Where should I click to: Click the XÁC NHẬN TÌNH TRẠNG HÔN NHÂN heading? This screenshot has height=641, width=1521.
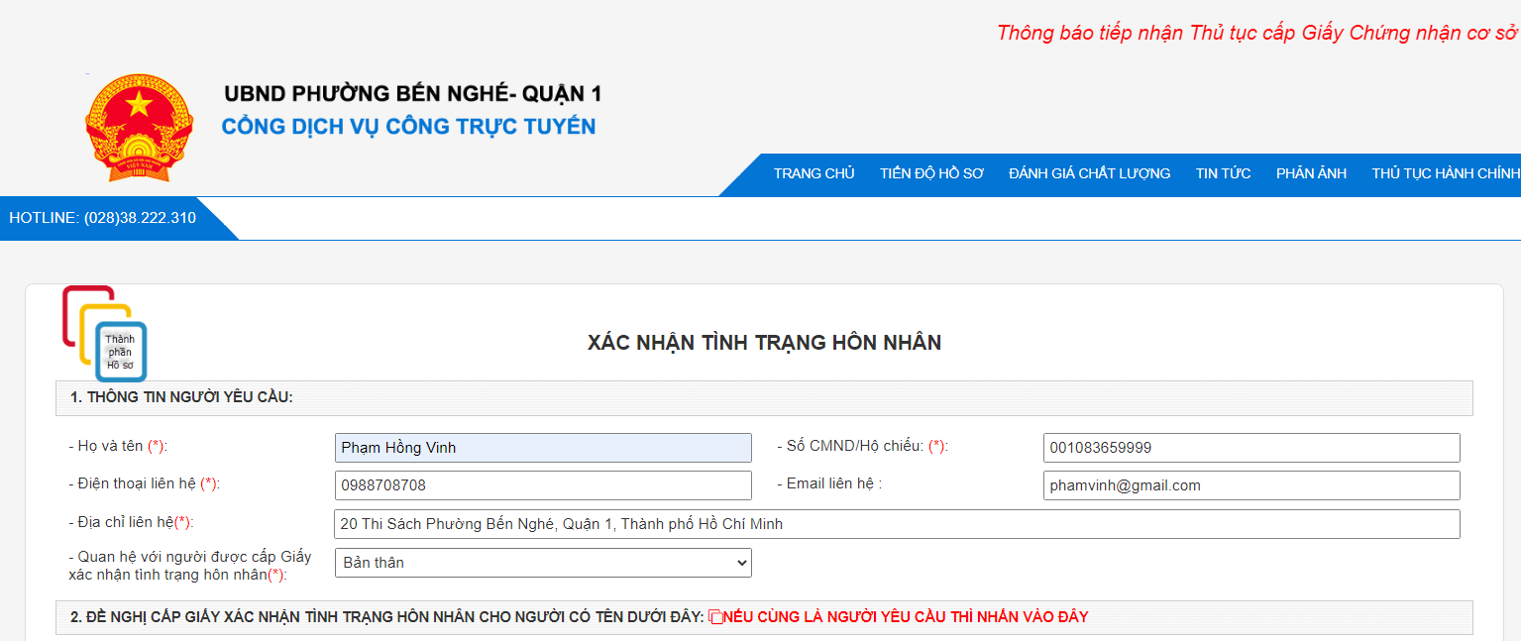click(x=764, y=343)
